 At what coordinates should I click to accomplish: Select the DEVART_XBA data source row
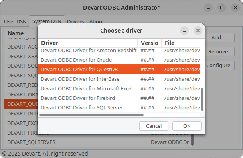coord(21,57)
